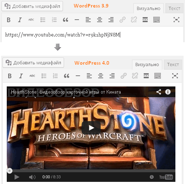Switch to Текст tab in WordPress 3.9
Screen dimensions: 185x184
pos(174,8)
